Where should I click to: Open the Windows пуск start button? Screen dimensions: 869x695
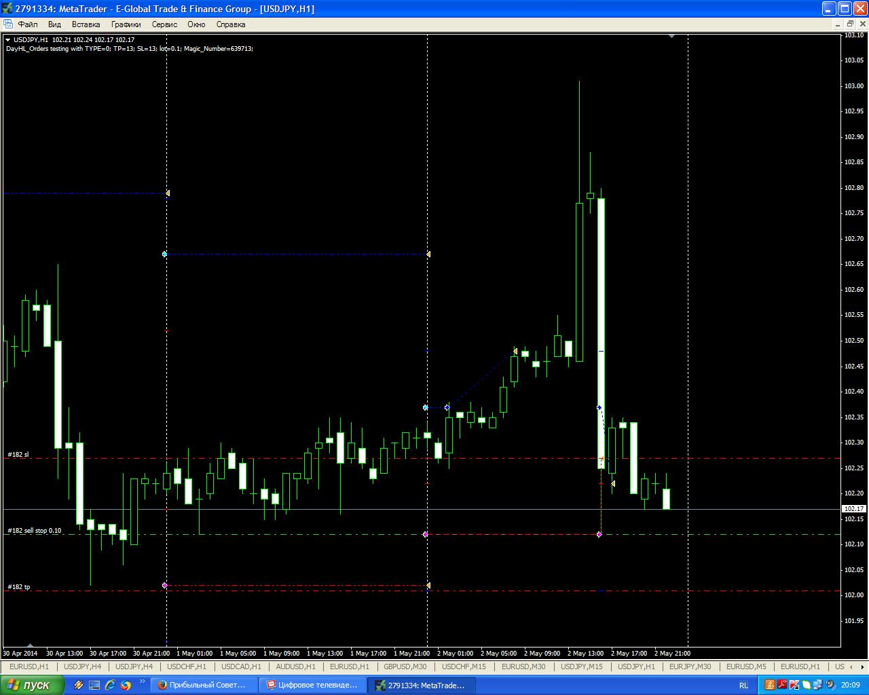click(32, 685)
